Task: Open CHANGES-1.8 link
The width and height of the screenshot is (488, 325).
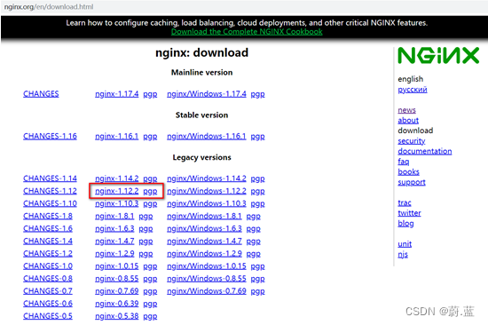Action: pos(48,216)
